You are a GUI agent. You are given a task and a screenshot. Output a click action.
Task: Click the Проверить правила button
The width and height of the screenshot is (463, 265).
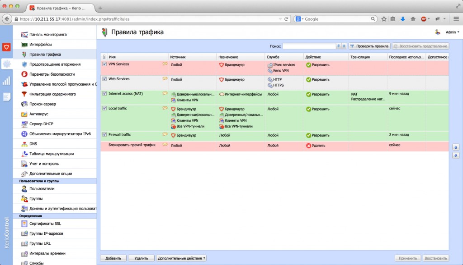tap(369, 46)
